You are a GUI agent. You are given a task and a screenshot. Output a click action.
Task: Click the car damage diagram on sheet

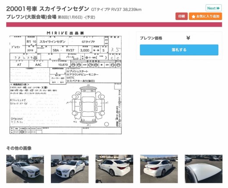tap(88, 105)
